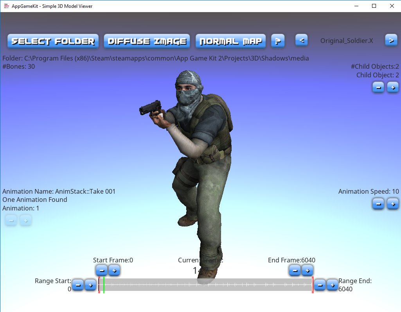401x312 pixels.
Task: Click the green current-frame marker on timeline
Action: pos(104,285)
